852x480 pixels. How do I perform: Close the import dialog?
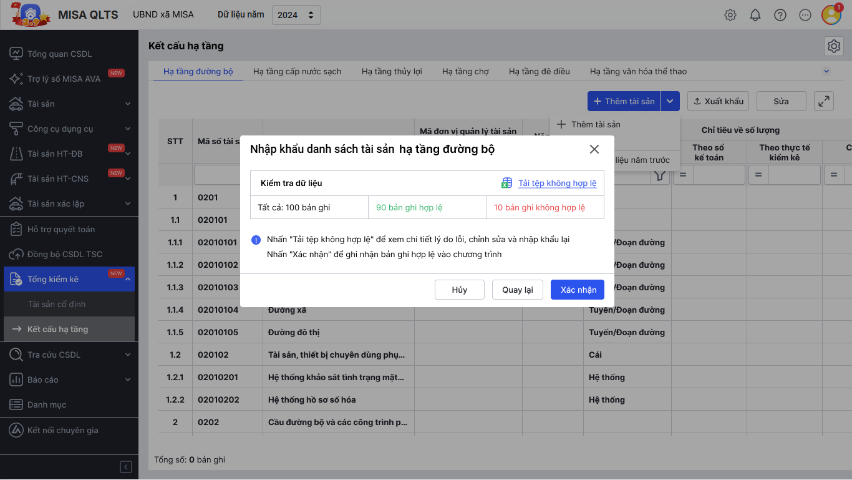(x=594, y=149)
